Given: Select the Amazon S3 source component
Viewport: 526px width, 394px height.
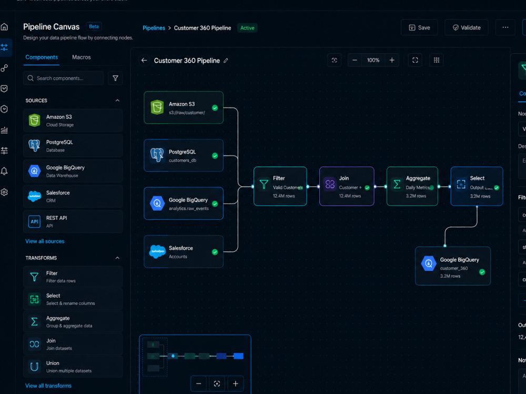Looking at the screenshot, I should [x=73, y=120].
